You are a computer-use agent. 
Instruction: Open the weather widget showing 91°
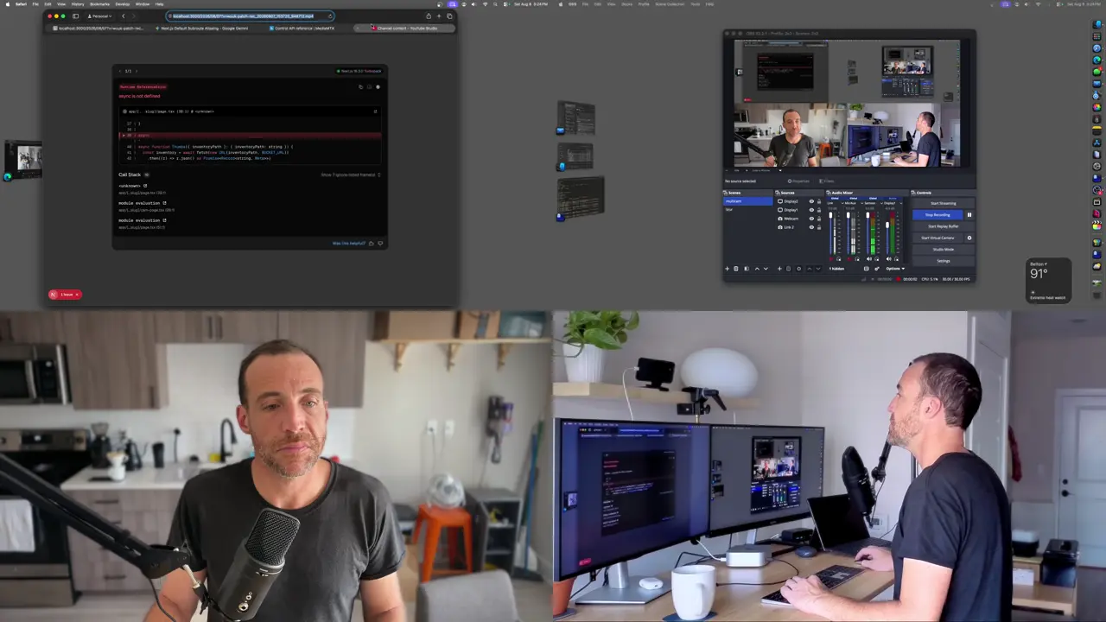pos(1049,281)
